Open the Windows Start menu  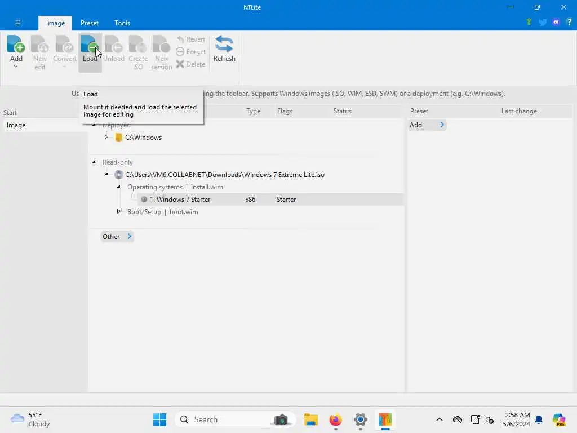[x=159, y=419]
